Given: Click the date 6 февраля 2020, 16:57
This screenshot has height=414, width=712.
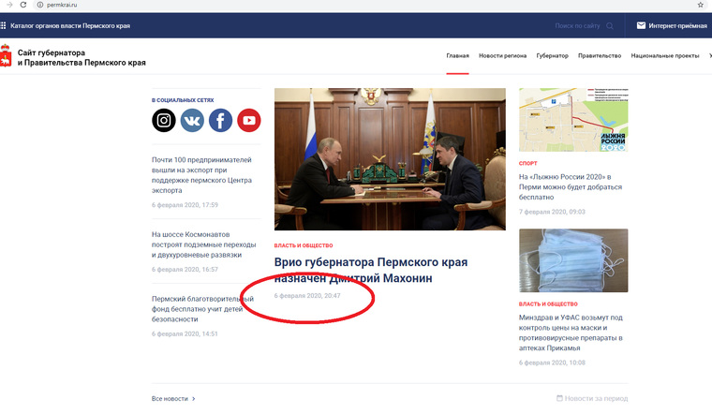Looking at the screenshot, I should pos(185,270).
